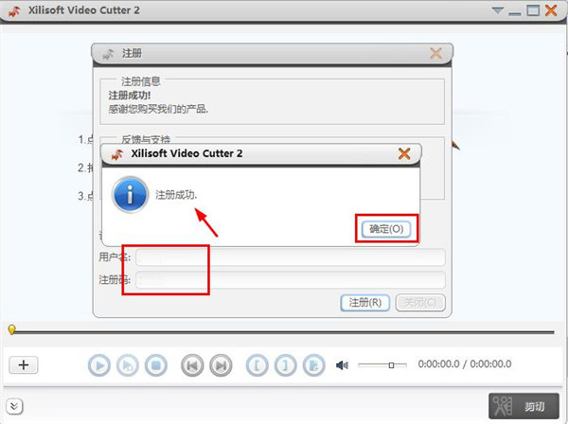The width and height of the screenshot is (568, 424).
Task: Click the play segment button
Action: 128,365
